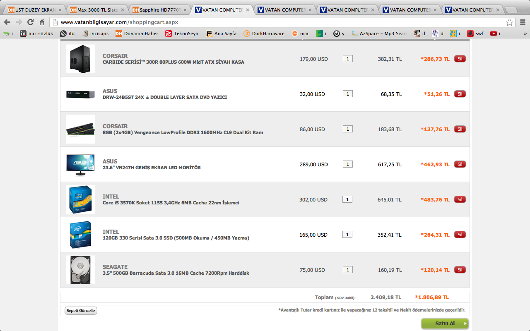Open the ASUS monitor thumbnail

click(x=80, y=164)
